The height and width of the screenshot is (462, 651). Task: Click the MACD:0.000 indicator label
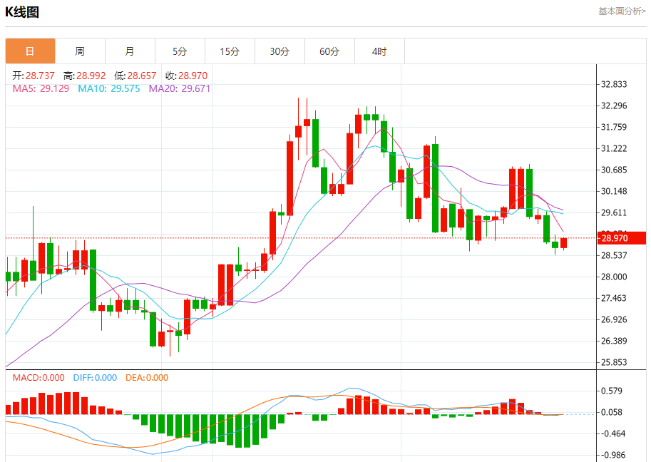pyautogui.click(x=39, y=378)
